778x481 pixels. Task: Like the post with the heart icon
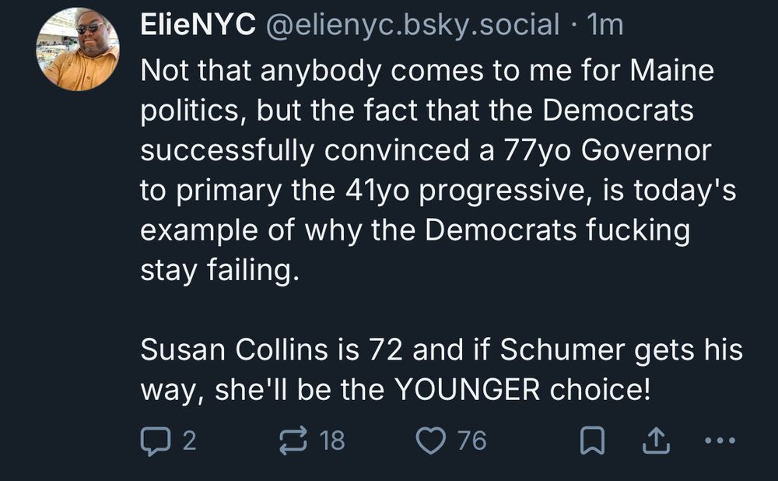pyautogui.click(x=429, y=441)
